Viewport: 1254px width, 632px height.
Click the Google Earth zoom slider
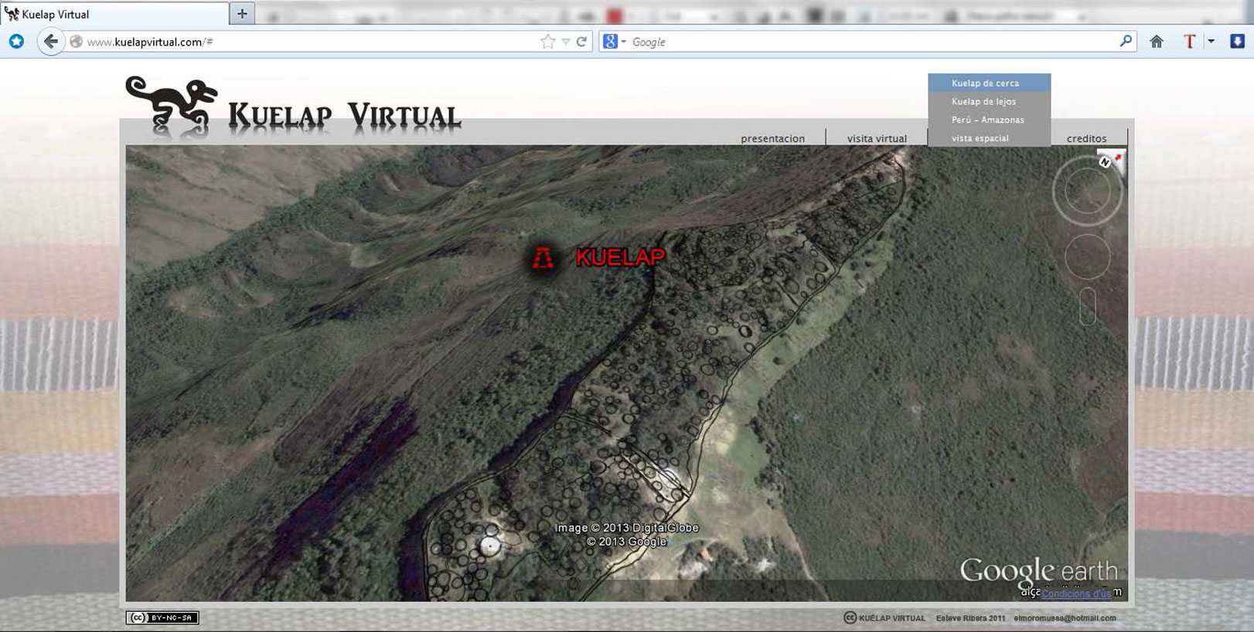pyautogui.click(x=1087, y=306)
